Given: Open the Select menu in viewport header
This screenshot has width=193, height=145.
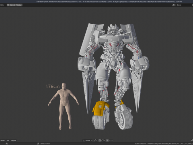Looking at the screenshot, I should tap(2, 141).
